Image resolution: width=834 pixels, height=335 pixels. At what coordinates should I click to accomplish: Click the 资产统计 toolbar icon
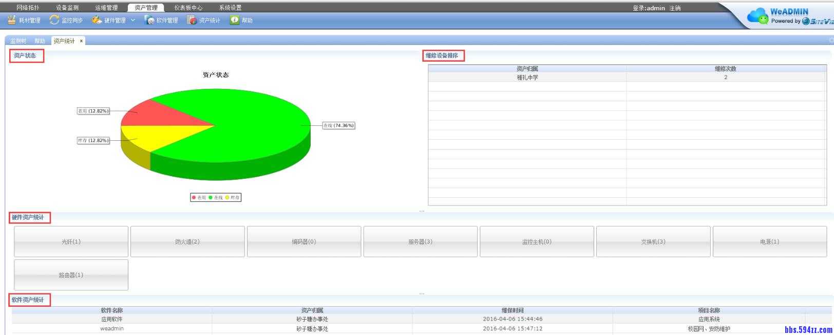tap(192, 20)
